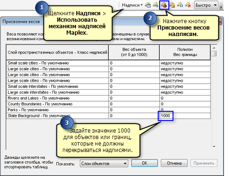Click the table scrollbar down arrow
The image size is (229, 176).
pyautogui.click(x=214, y=146)
